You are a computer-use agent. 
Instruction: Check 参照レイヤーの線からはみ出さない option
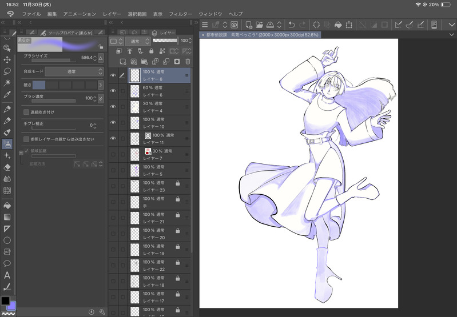(x=26, y=139)
